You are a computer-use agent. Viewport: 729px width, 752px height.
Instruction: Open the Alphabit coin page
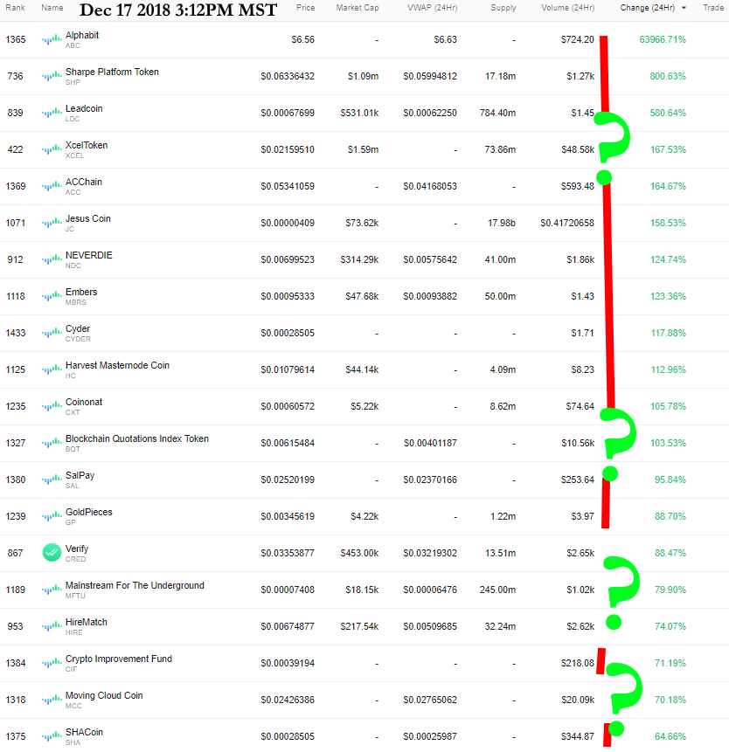[x=82, y=36]
